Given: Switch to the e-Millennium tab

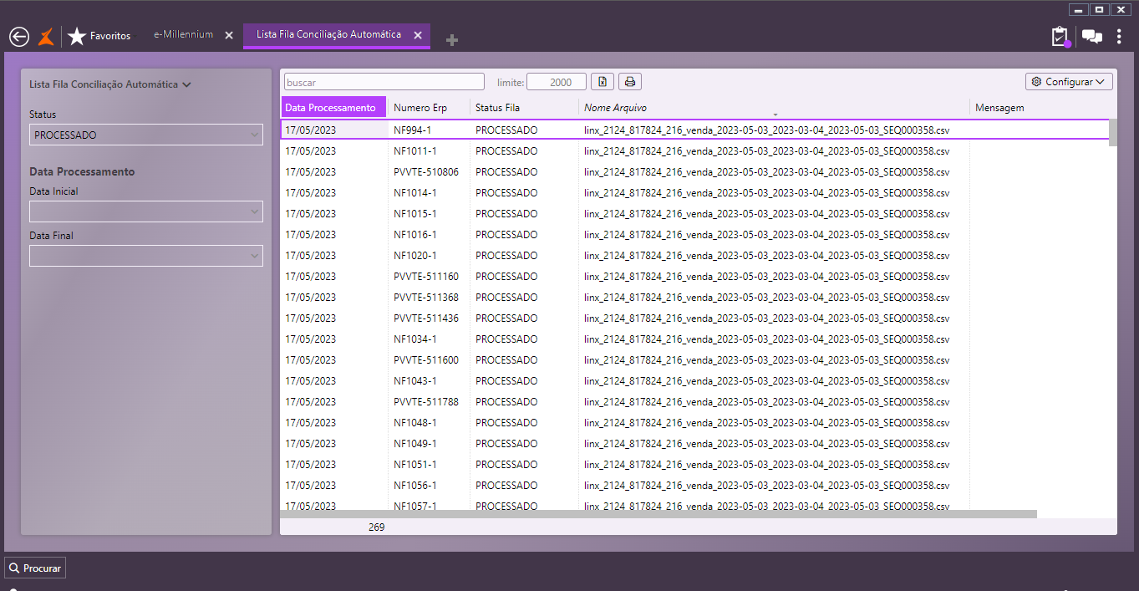Looking at the screenshot, I should (x=184, y=35).
